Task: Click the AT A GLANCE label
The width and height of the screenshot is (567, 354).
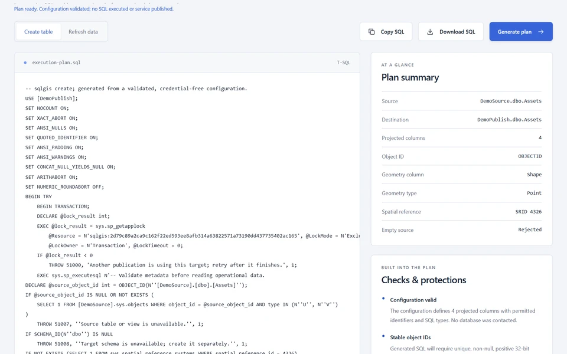Action: coord(397,65)
